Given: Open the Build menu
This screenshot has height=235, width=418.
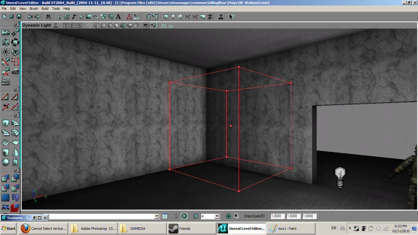Looking at the screenshot, I should [45, 8].
